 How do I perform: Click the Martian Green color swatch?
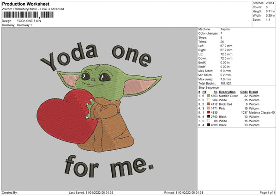coord(209,96)
